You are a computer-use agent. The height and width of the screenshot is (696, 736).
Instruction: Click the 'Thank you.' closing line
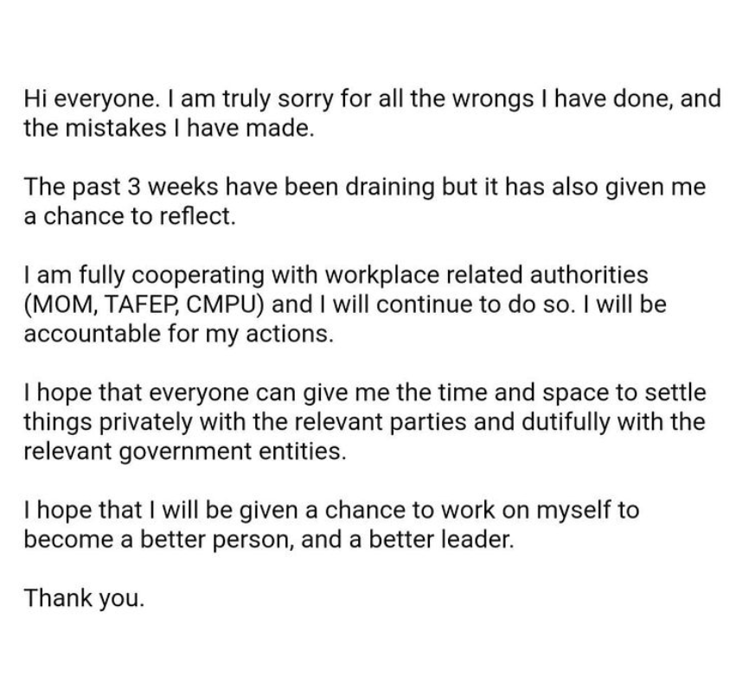85,598
